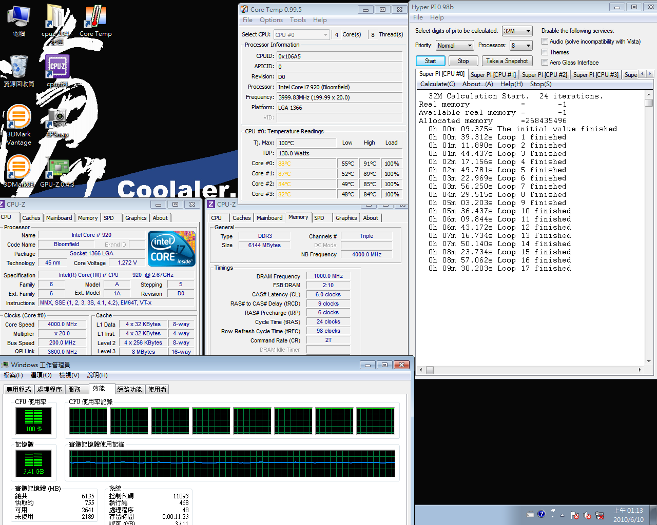
Task: Open the View(V) menu in Task Manager
Action: [69, 375]
